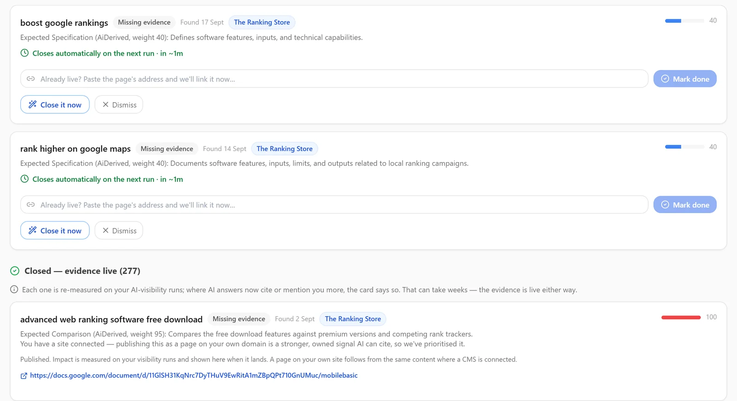Click clock icon in rank higher on google maps card
Screen dimensions: 737x401
(24, 179)
